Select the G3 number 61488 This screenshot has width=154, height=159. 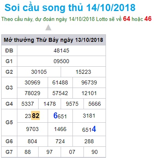[x=60, y=82]
